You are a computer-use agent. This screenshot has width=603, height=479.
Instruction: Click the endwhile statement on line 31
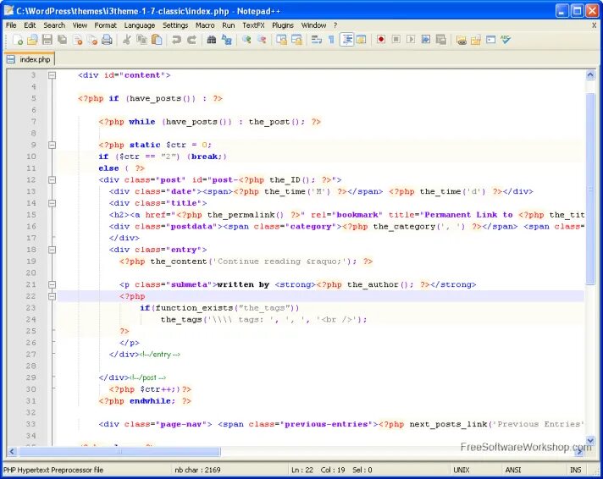[152, 401]
